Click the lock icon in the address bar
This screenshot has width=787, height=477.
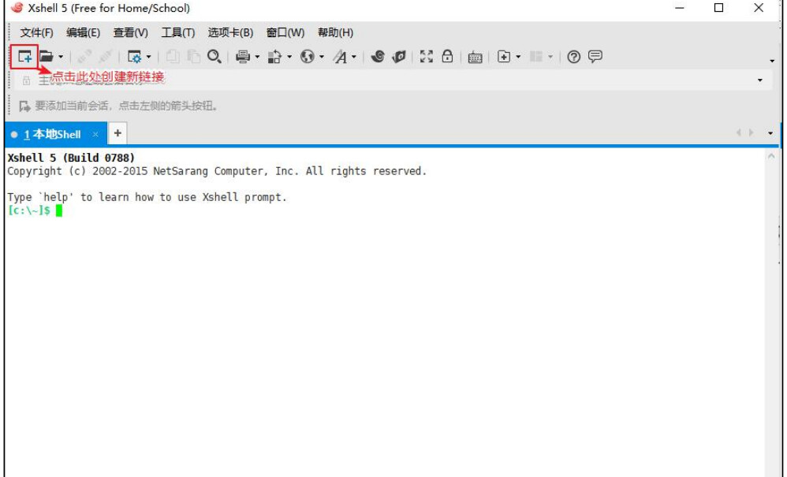click(27, 80)
